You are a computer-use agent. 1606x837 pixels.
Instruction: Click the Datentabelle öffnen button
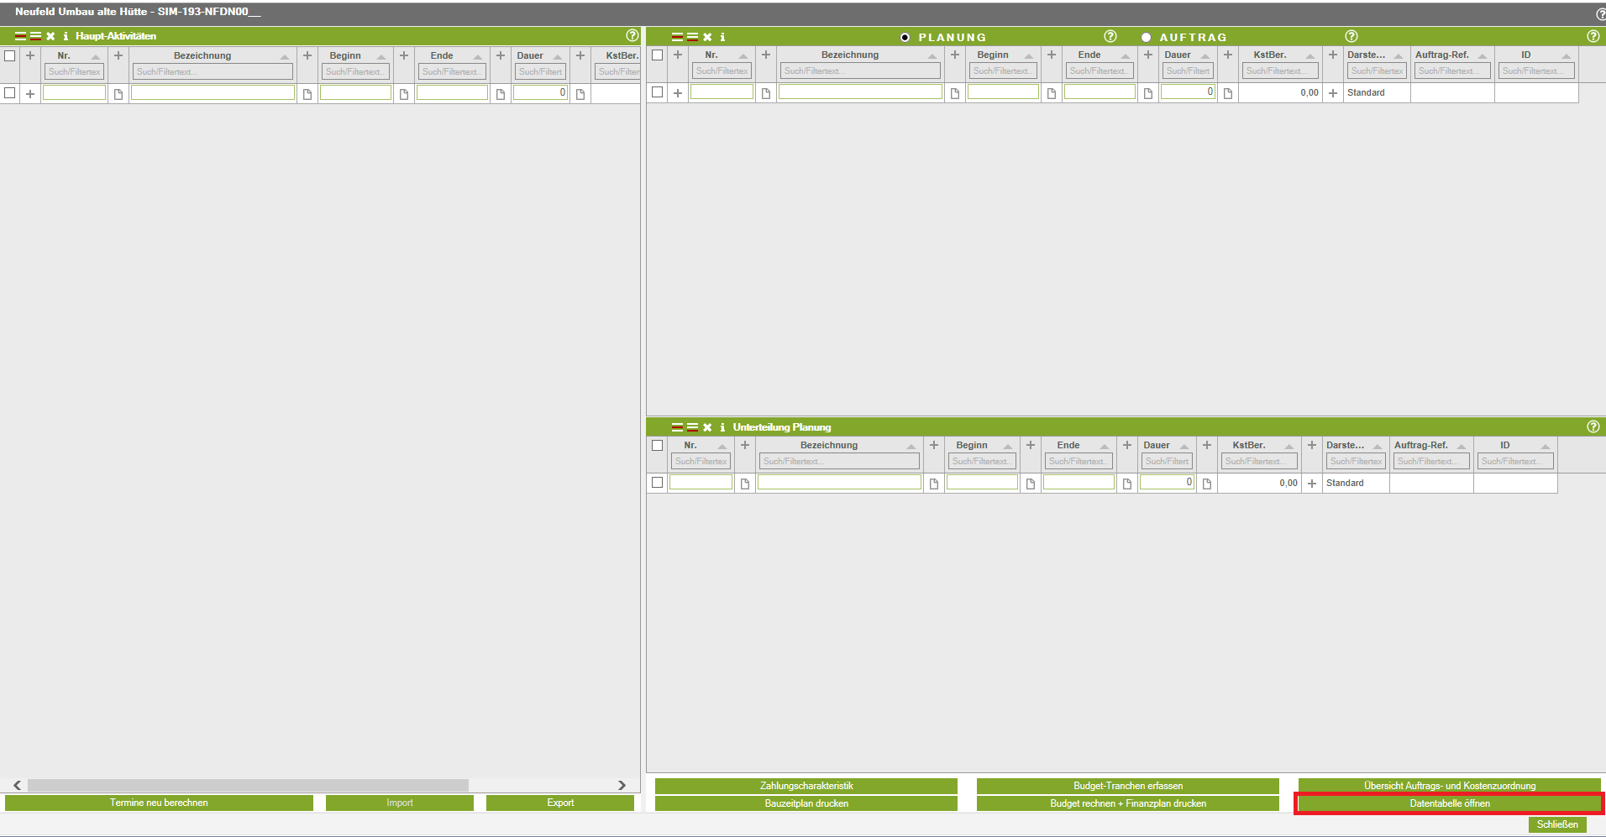[x=1449, y=803]
